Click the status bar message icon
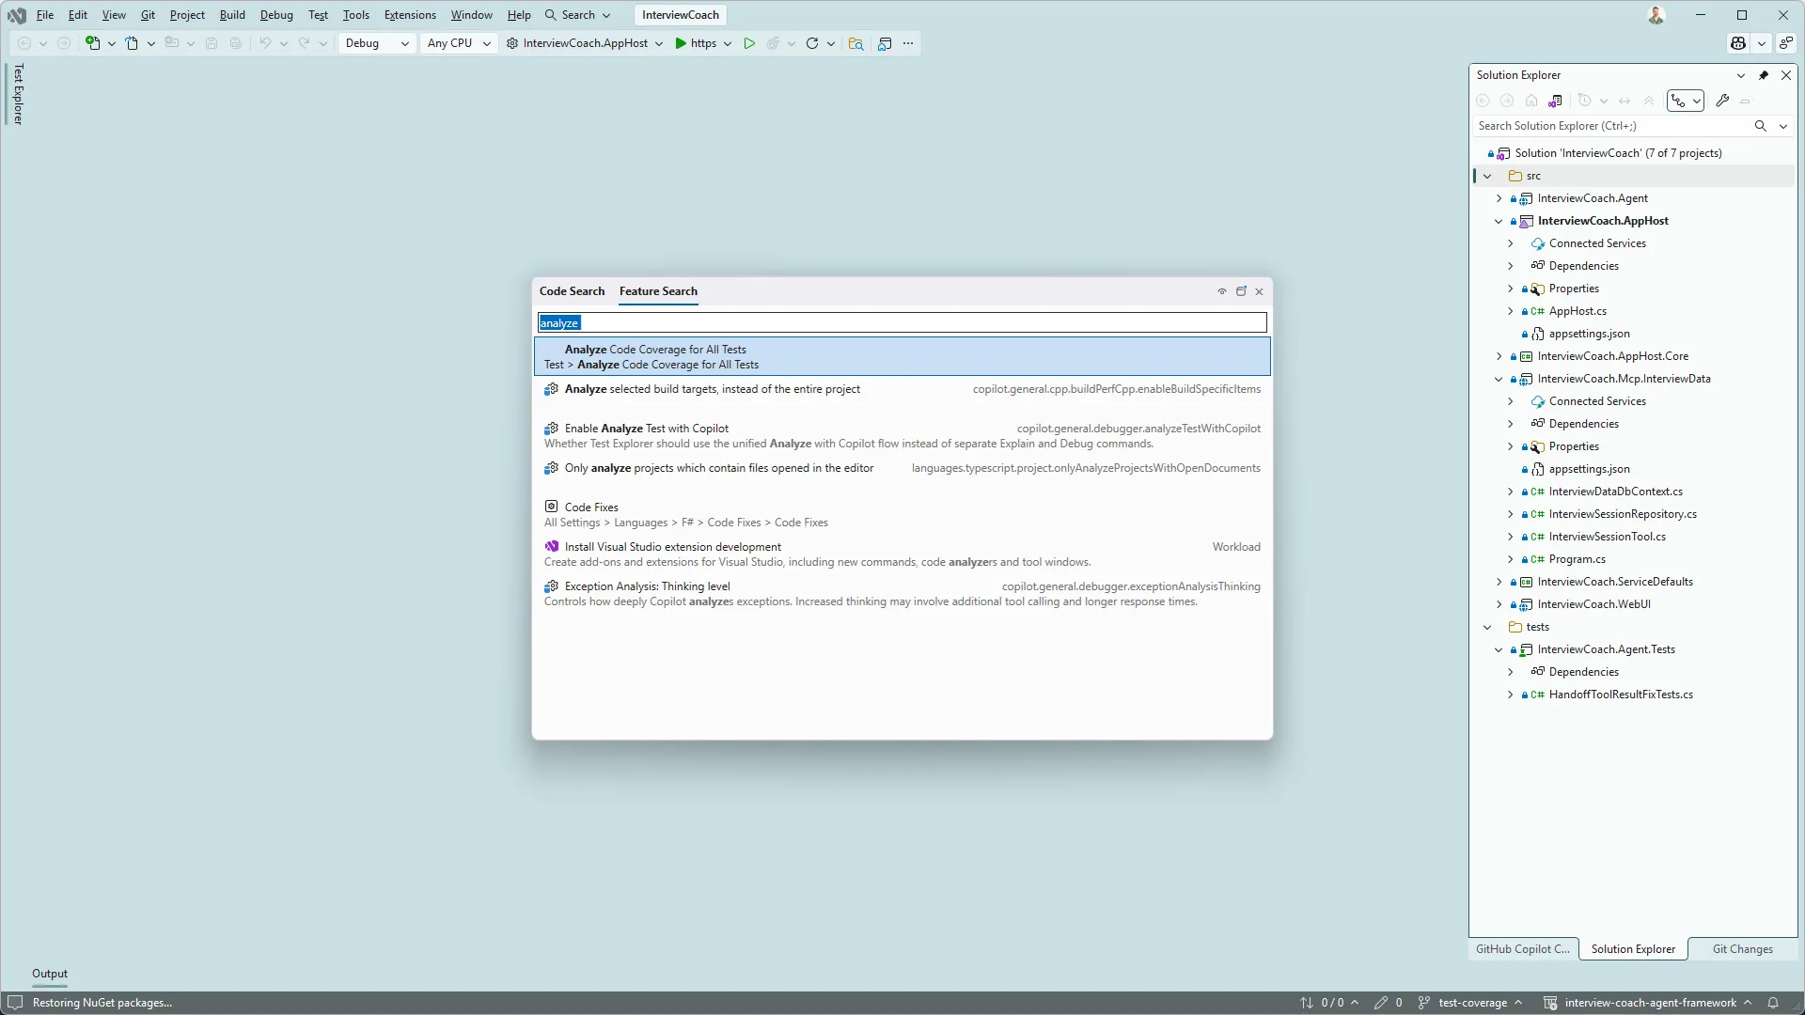Screen dimensions: 1805x1015 [15, 1003]
